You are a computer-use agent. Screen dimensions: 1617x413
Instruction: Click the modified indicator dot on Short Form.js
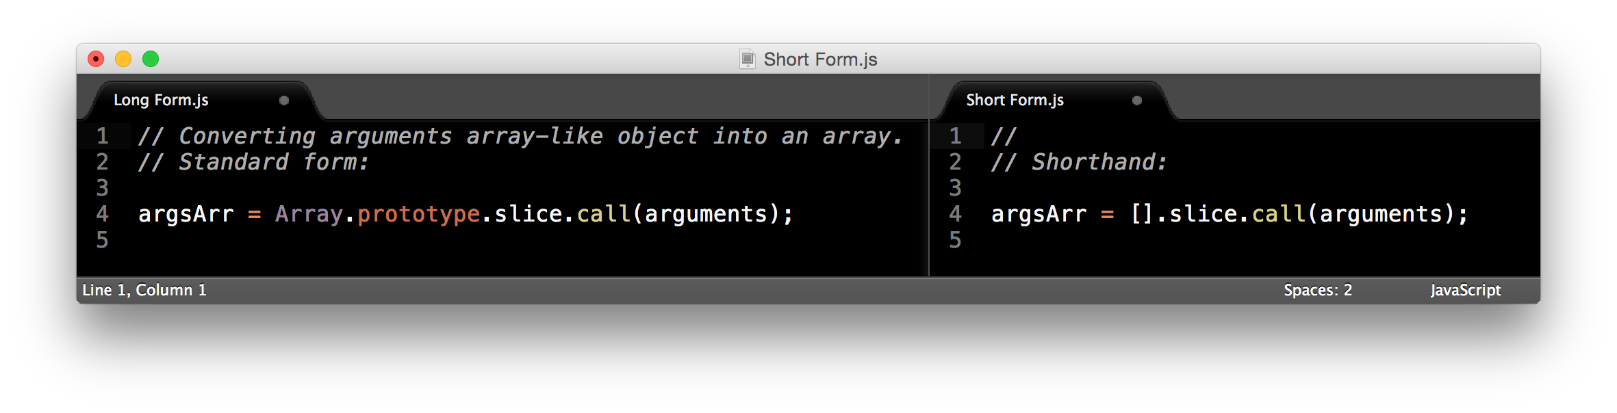pos(1138,100)
